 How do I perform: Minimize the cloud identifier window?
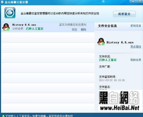click(133, 1)
